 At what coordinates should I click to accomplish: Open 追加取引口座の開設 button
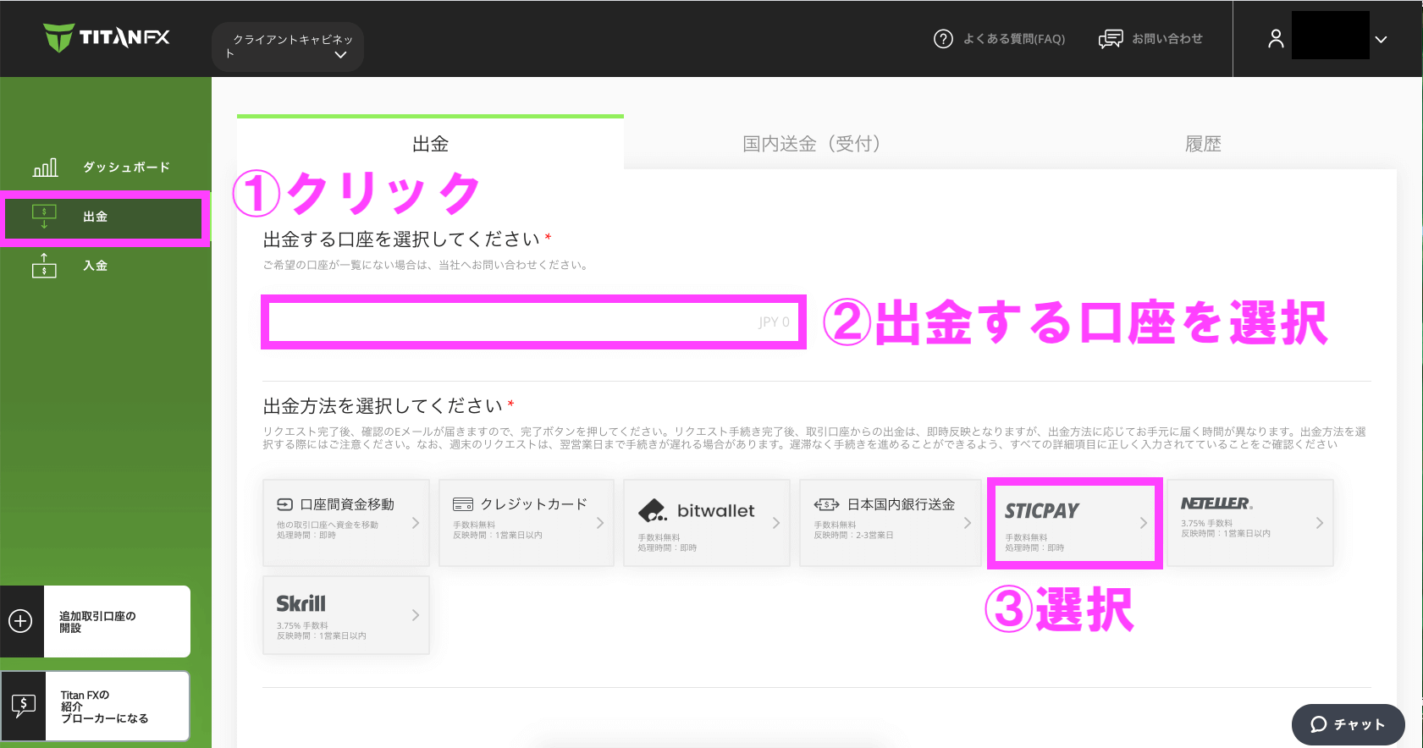coord(96,621)
